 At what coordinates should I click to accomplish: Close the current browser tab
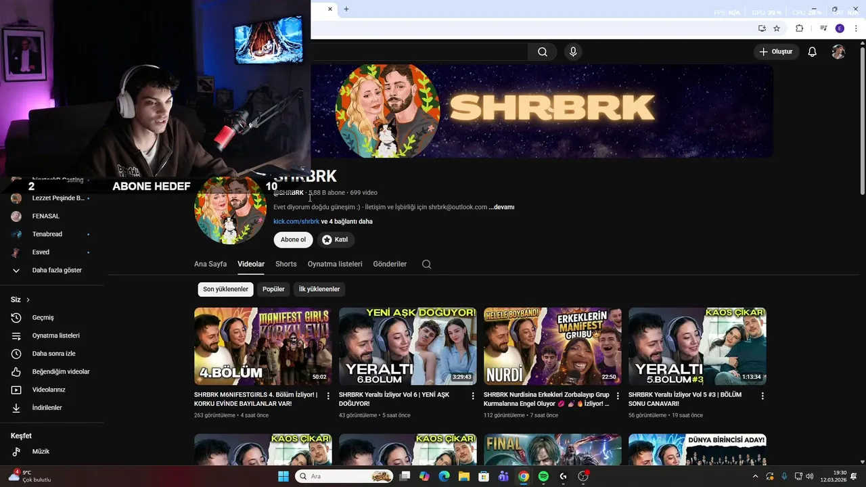coord(330,9)
